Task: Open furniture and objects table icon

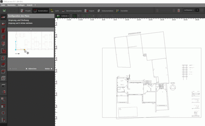Action: coord(3,85)
